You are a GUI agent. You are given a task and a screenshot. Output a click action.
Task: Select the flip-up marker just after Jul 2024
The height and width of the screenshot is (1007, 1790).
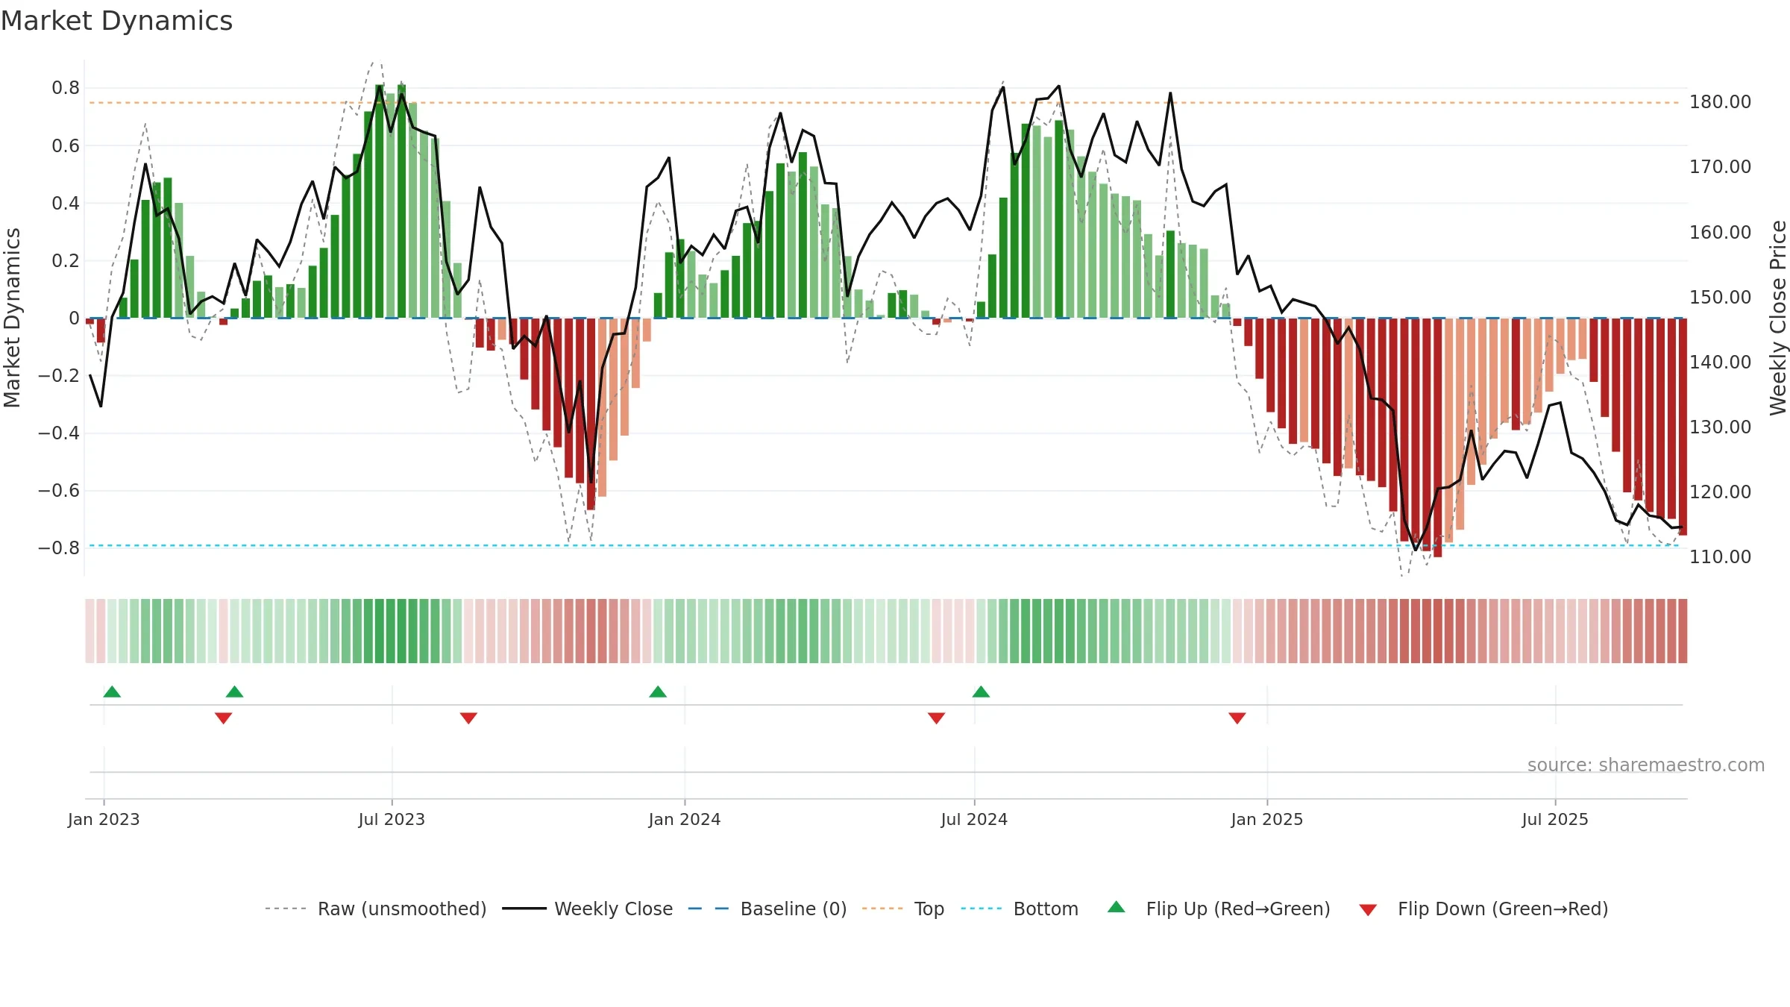pos(981,691)
